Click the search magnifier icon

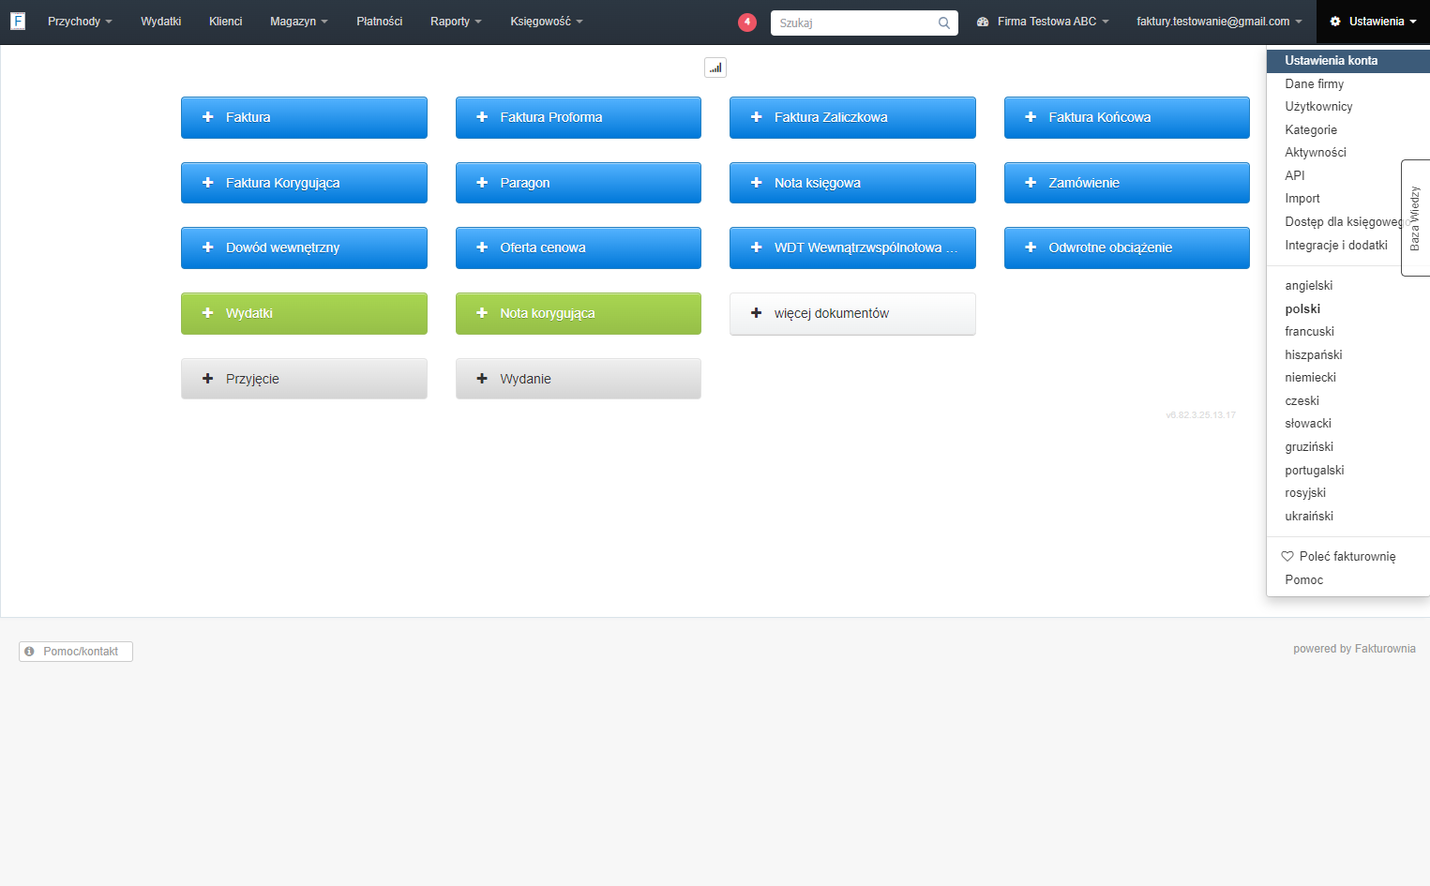click(x=943, y=23)
